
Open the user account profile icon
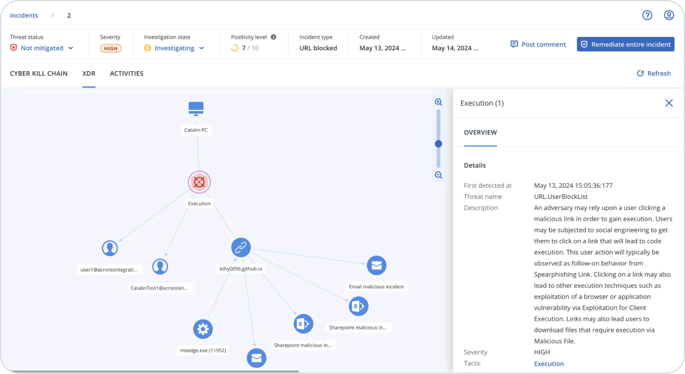point(669,15)
